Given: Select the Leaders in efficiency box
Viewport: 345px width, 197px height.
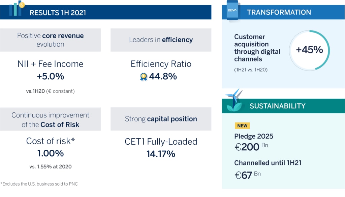Looking at the screenshot, I should tap(161, 40).
